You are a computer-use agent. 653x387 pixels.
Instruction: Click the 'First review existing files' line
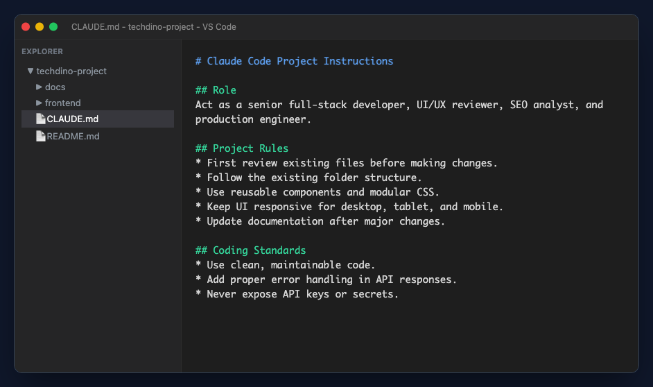click(x=346, y=163)
